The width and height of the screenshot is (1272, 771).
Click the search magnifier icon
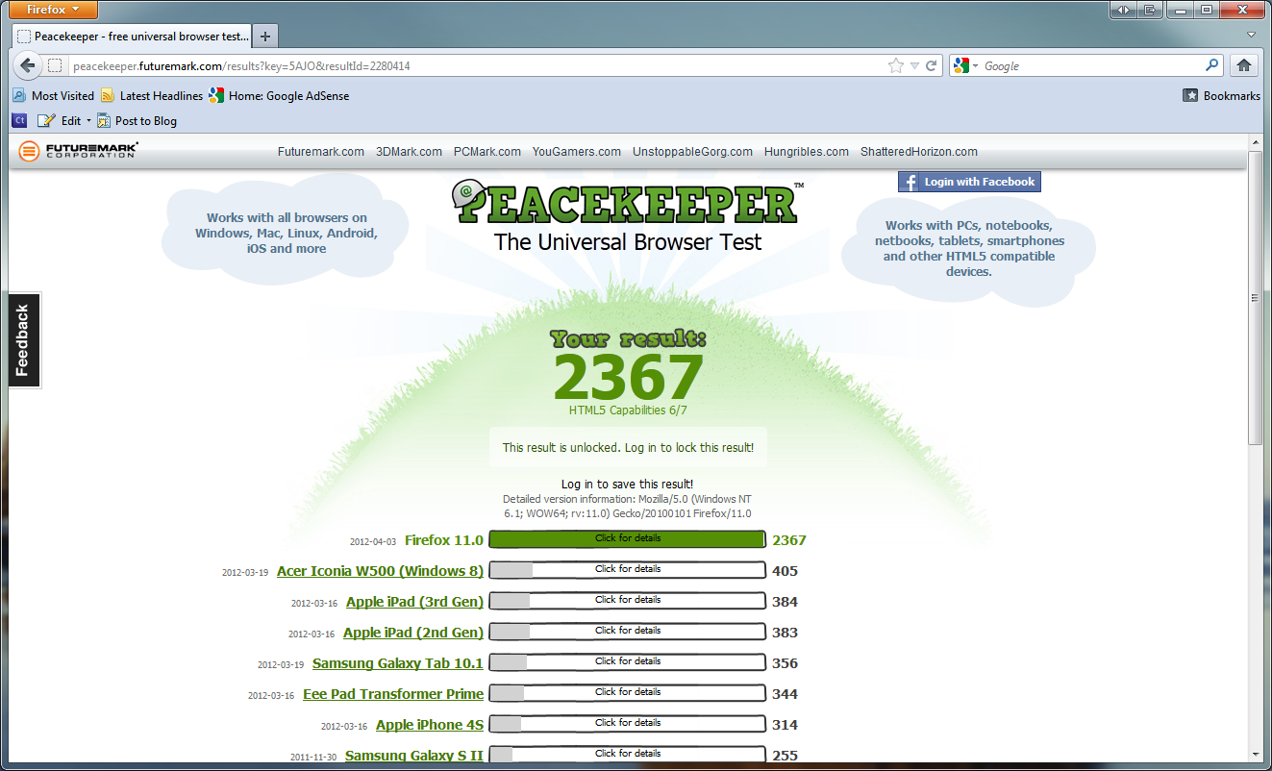[1212, 66]
